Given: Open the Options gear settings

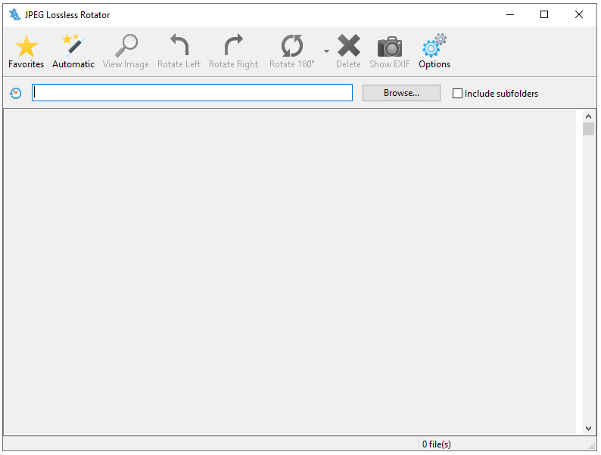Looking at the screenshot, I should coord(434,51).
